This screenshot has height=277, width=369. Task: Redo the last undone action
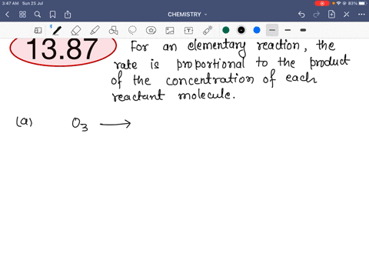pos(317,15)
